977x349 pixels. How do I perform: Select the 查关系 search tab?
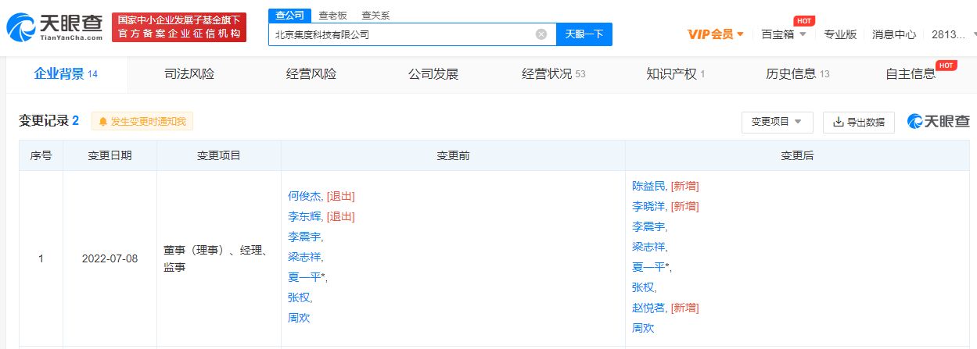375,16
